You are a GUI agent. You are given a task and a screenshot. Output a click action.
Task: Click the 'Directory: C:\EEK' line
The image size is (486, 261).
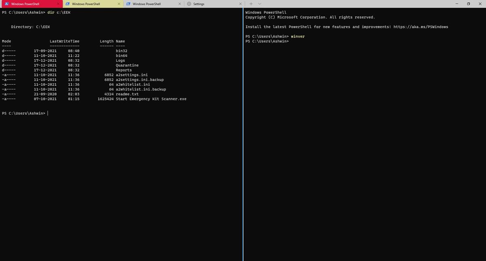[30, 27]
